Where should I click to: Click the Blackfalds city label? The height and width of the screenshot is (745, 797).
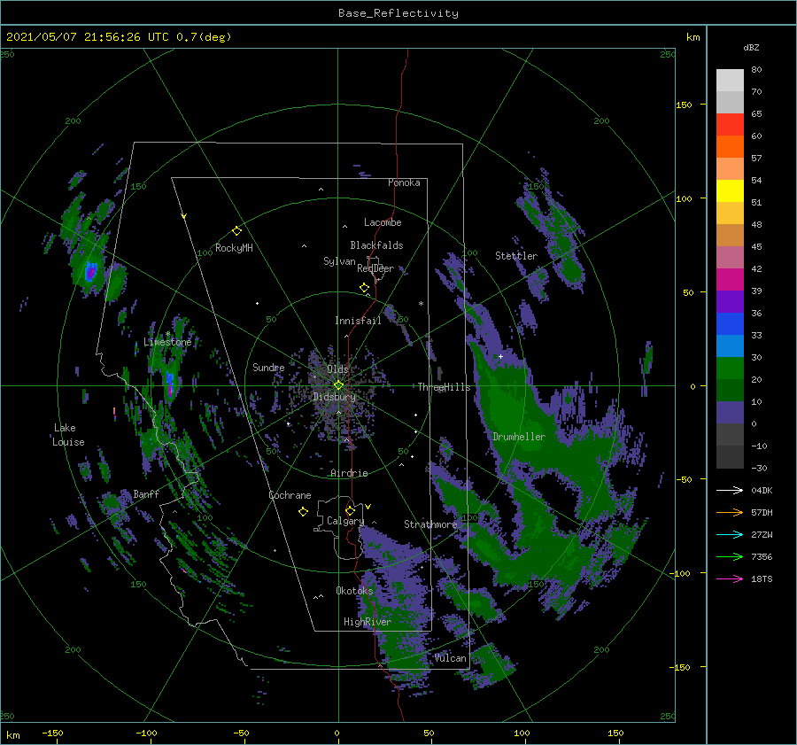point(376,245)
